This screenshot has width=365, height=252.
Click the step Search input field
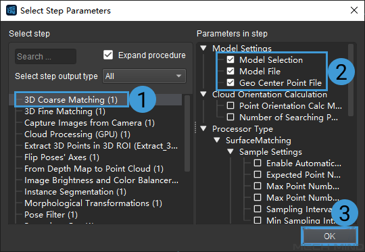(46, 57)
